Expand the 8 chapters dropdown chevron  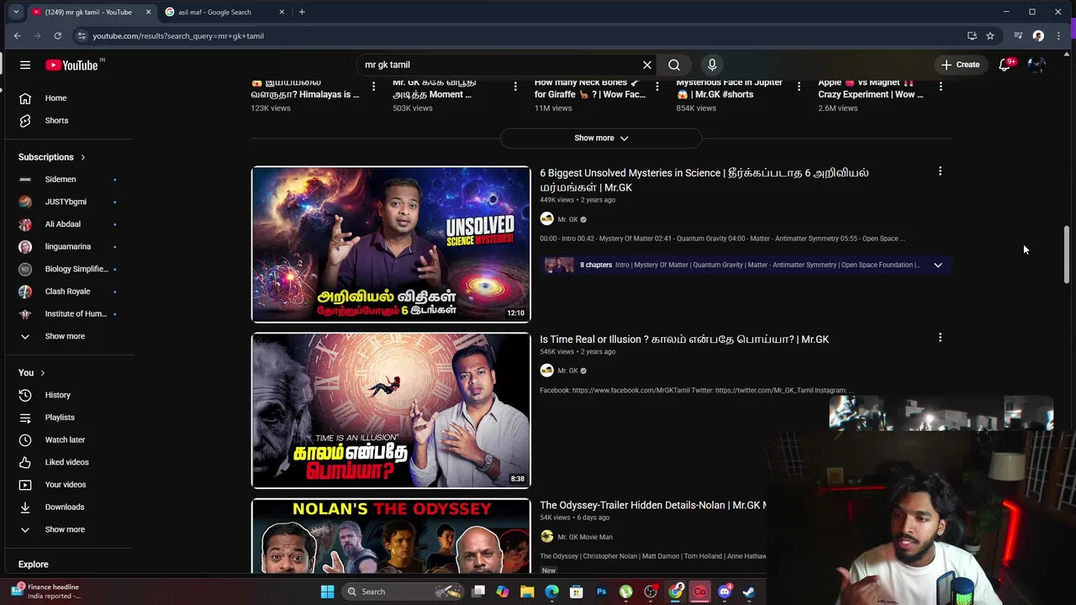click(937, 265)
